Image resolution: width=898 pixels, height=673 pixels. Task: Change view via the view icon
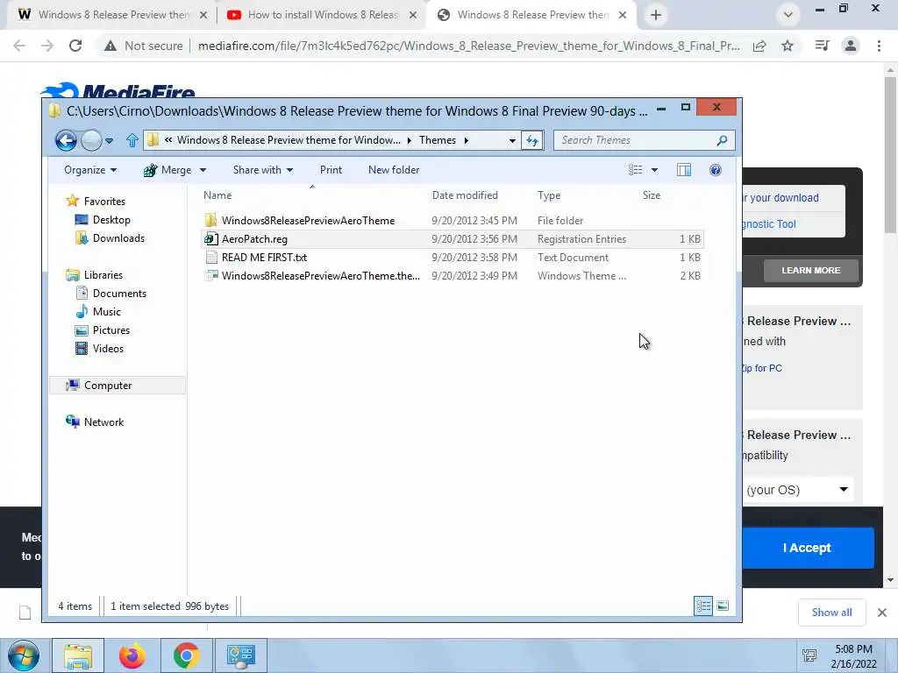635,170
